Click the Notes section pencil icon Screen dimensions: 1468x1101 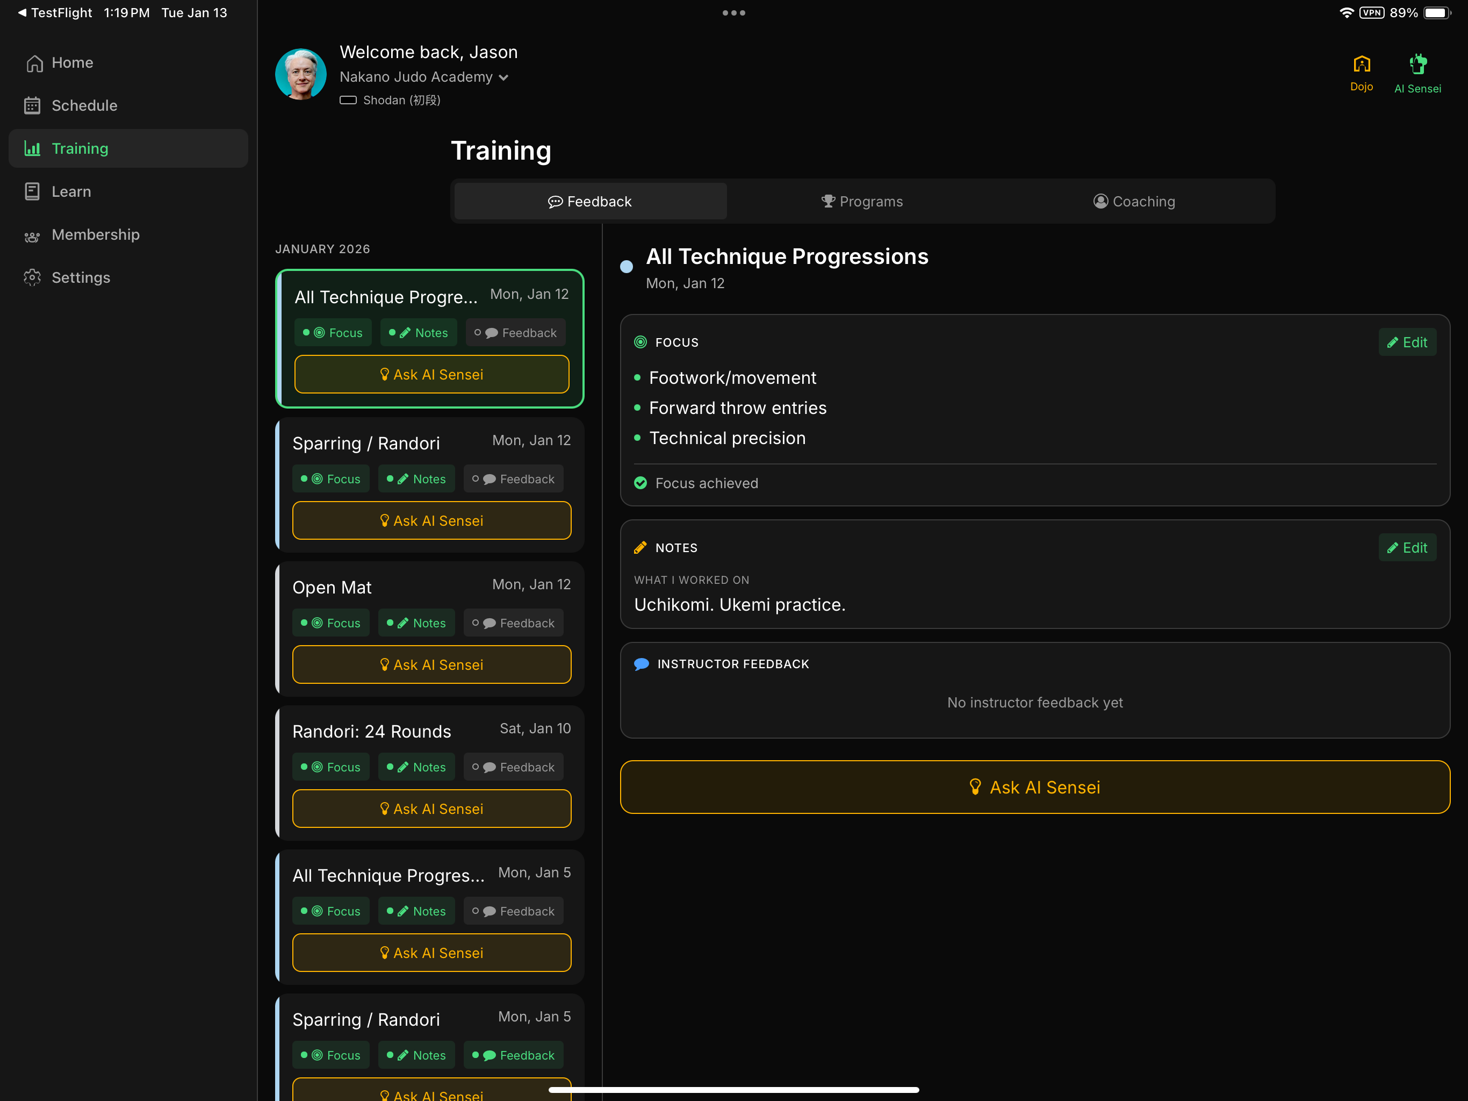click(x=641, y=548)
